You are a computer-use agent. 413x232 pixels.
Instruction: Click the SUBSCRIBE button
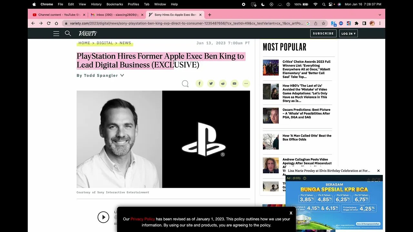[323, 34]
